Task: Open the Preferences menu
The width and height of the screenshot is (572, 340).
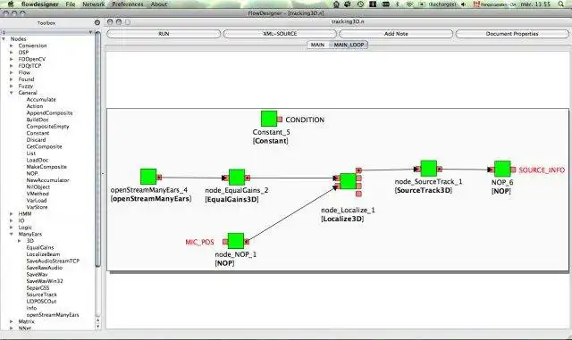Action: click(128, 4)
